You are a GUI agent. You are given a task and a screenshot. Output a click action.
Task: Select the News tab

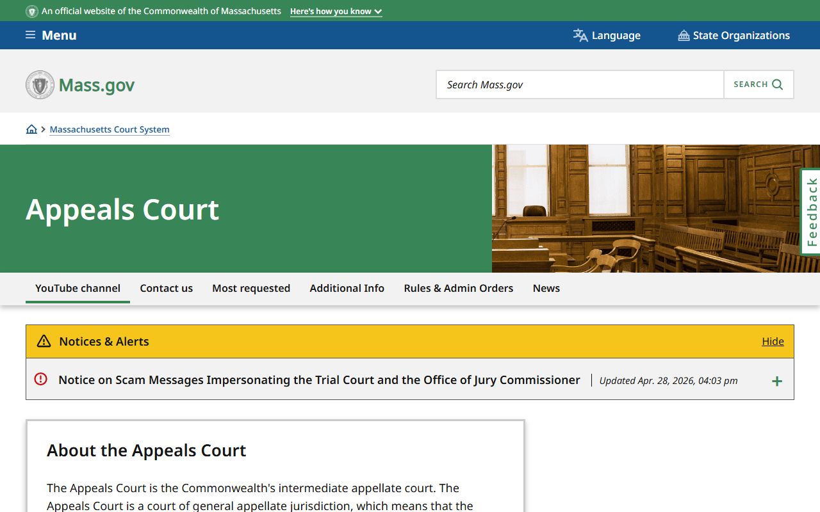[x=546, y=288]
